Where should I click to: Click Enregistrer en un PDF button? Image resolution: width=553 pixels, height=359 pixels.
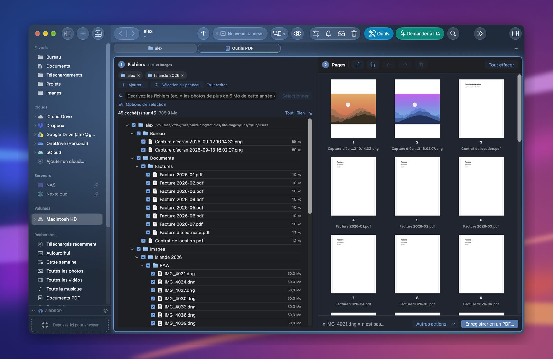[x=489, y=324]
